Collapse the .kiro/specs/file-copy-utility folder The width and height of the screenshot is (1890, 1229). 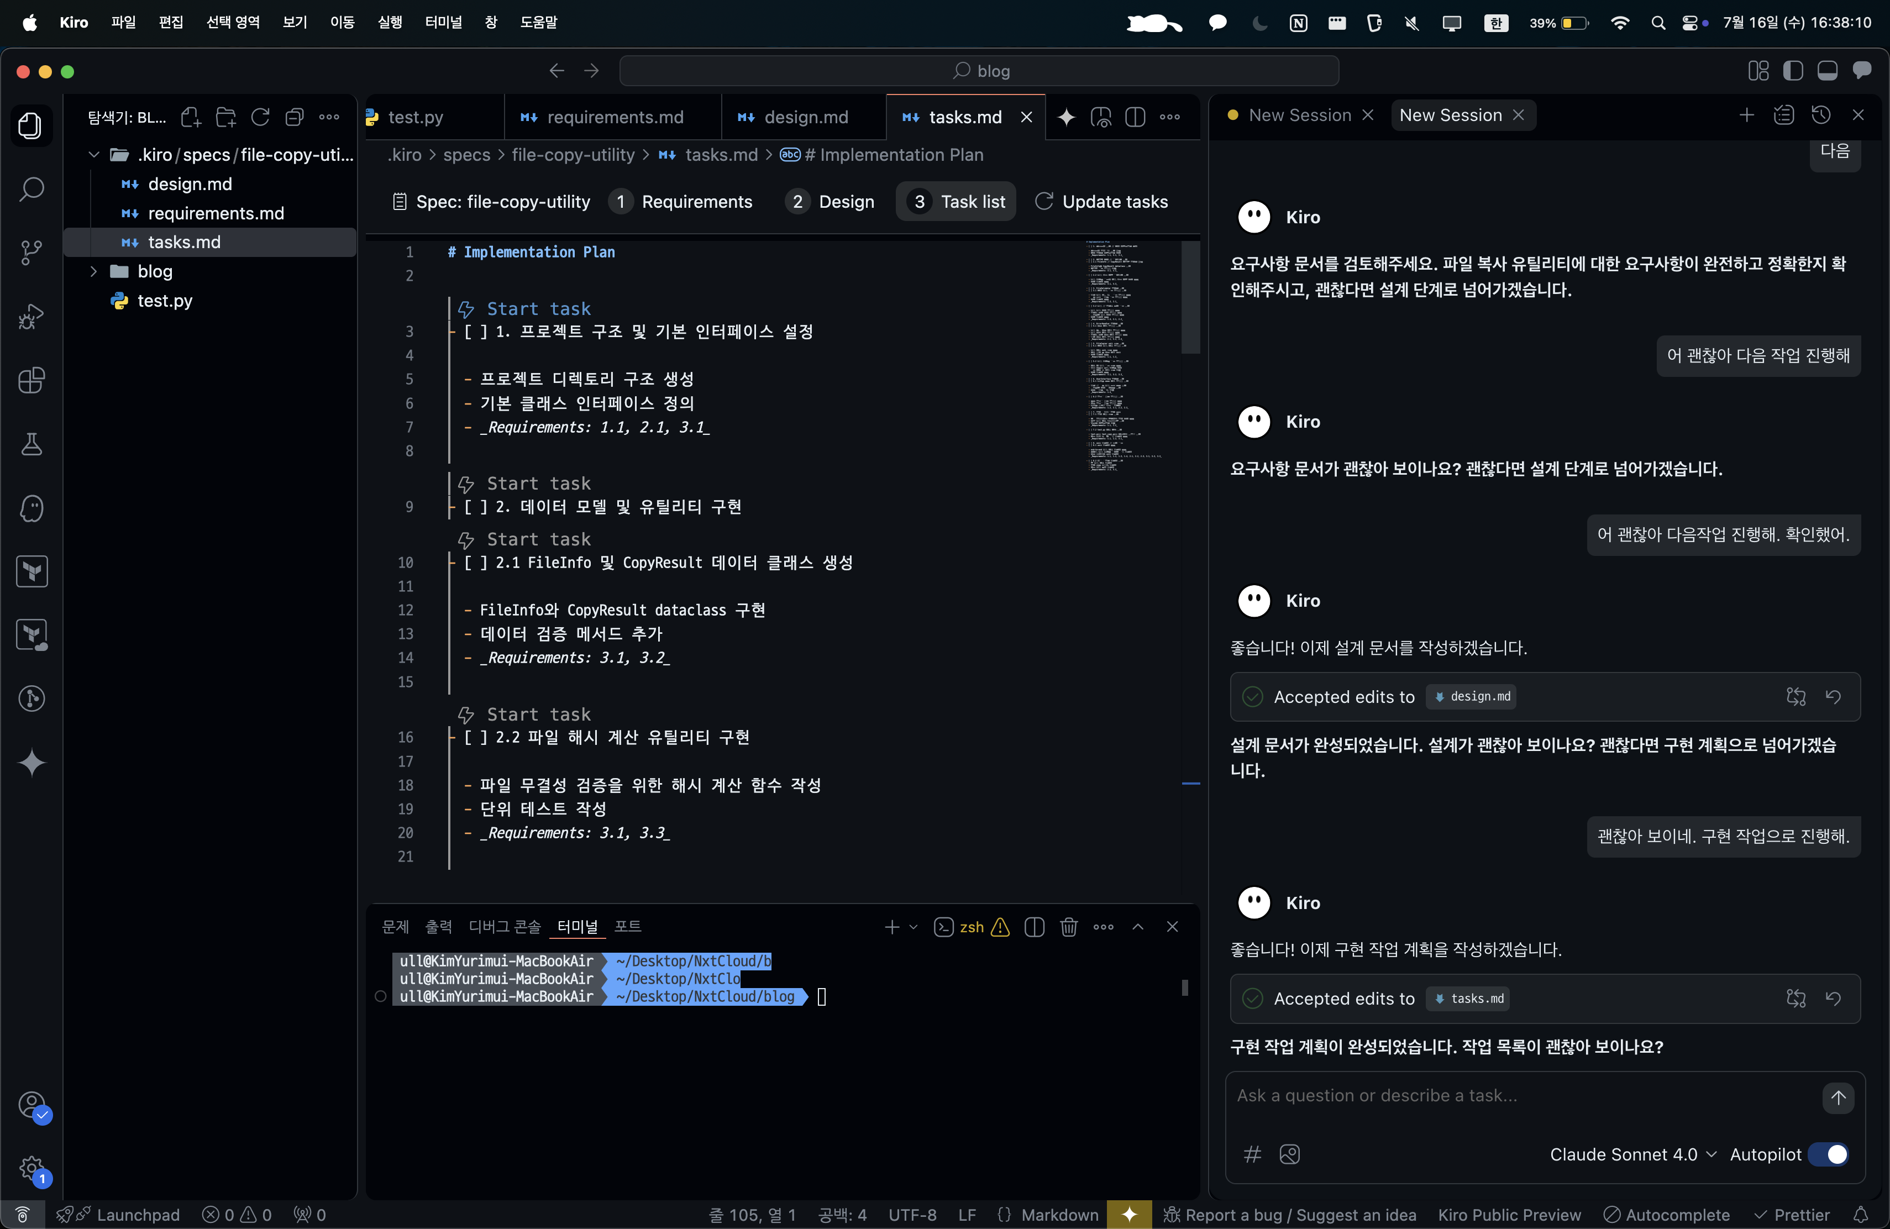pos(95,155)
